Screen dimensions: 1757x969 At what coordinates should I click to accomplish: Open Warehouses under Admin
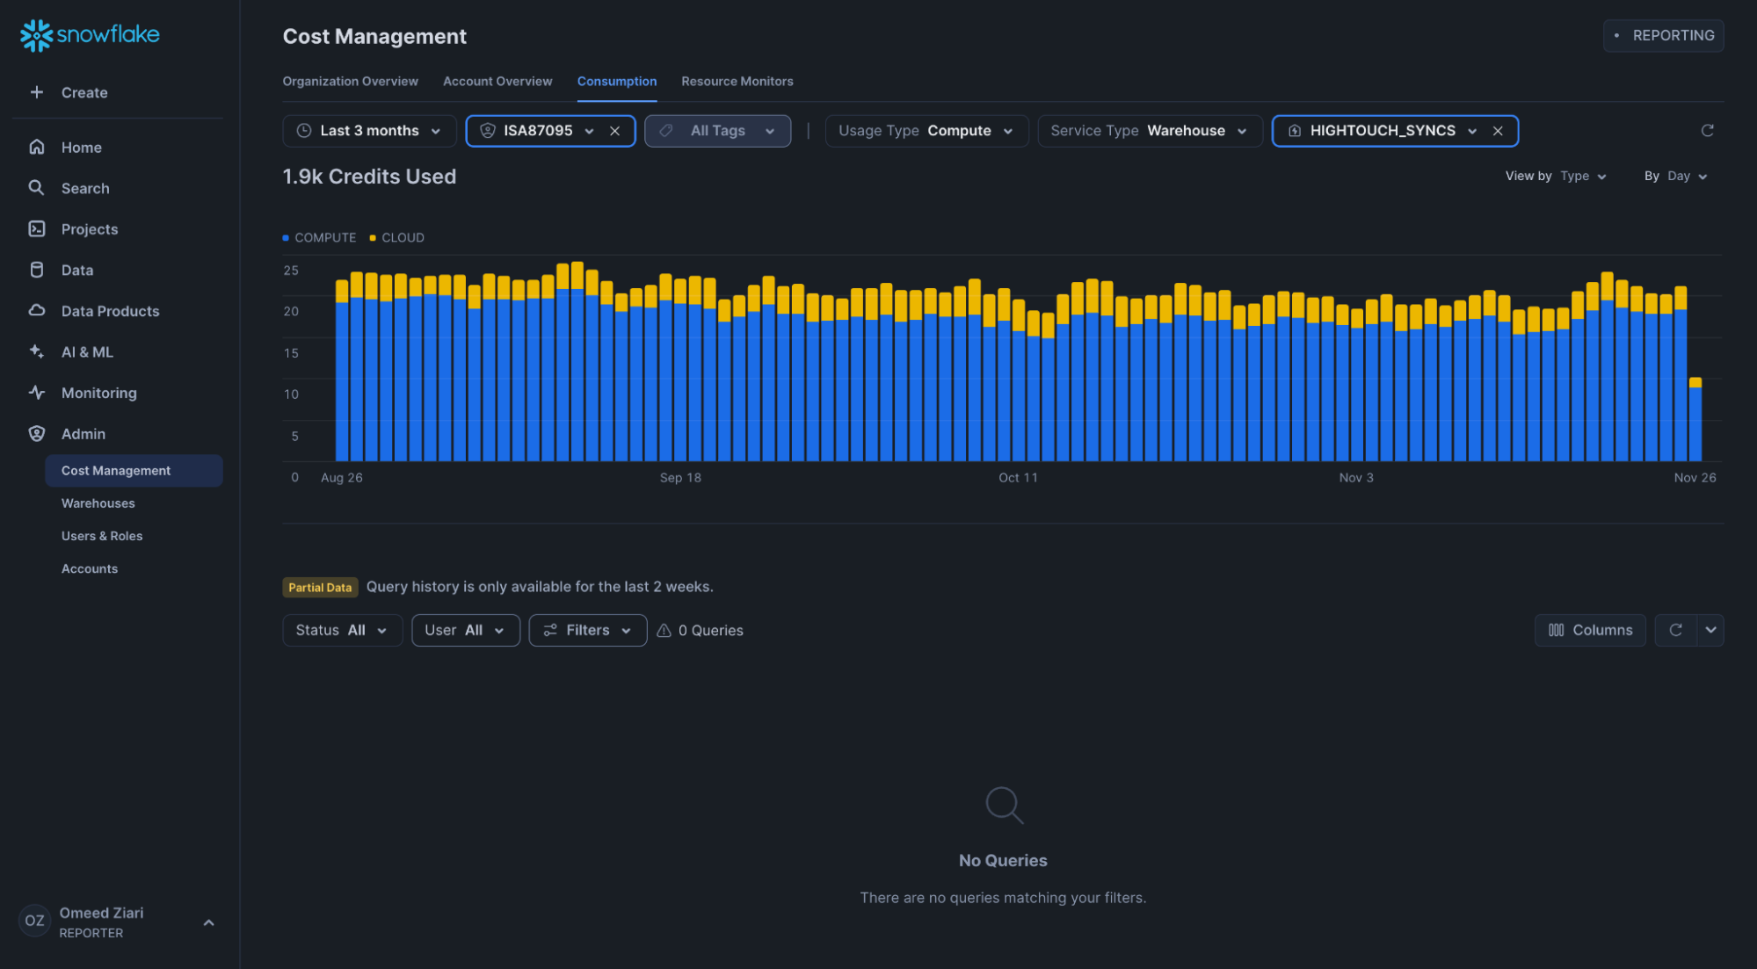coord(98,503)
